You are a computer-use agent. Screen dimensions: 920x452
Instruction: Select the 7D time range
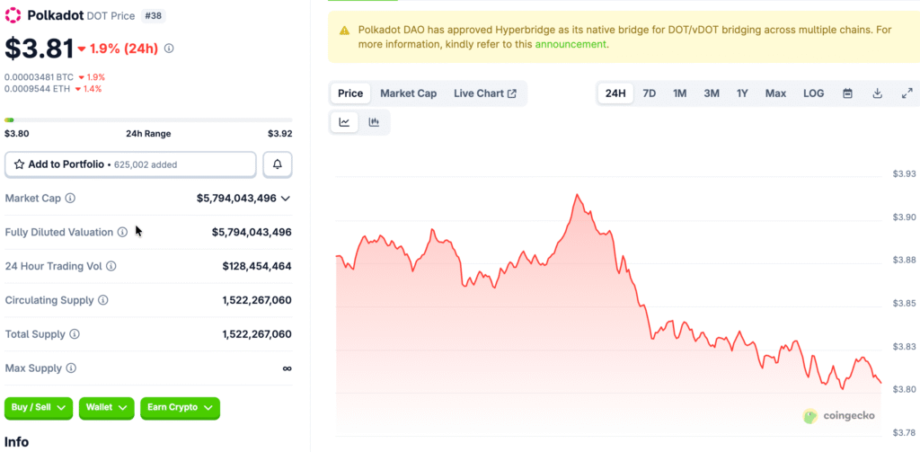click(x=649, y=93)
